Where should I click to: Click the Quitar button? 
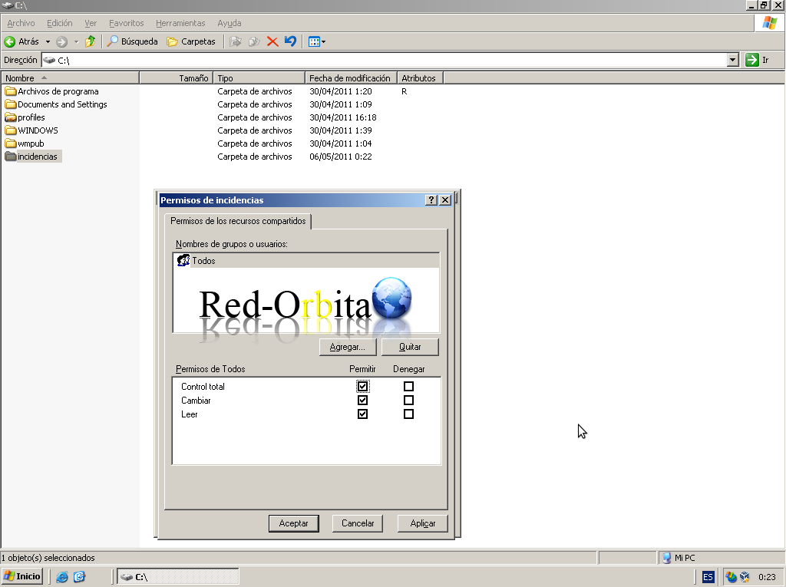click(x=410, y=347)
